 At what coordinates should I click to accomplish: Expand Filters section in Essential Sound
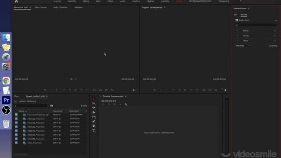point(237,41)
